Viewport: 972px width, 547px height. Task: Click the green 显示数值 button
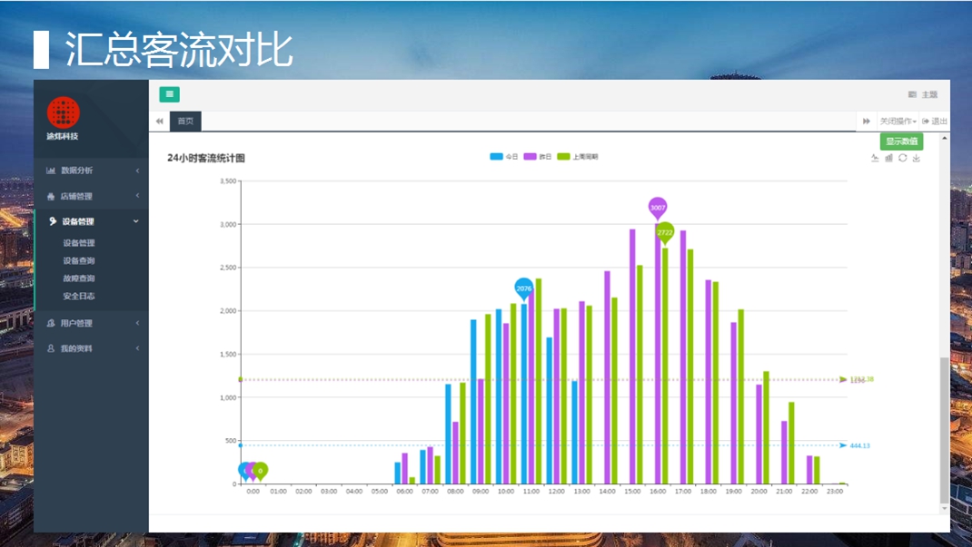tap(901, 142)
